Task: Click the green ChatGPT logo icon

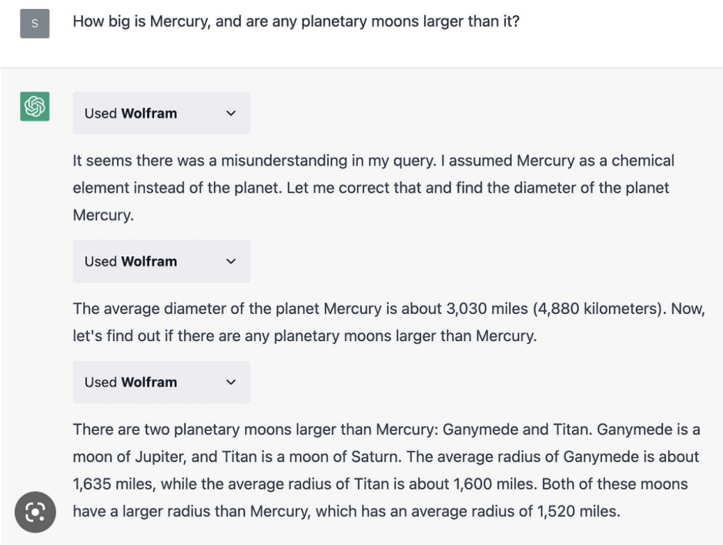Action: (35, 106)
